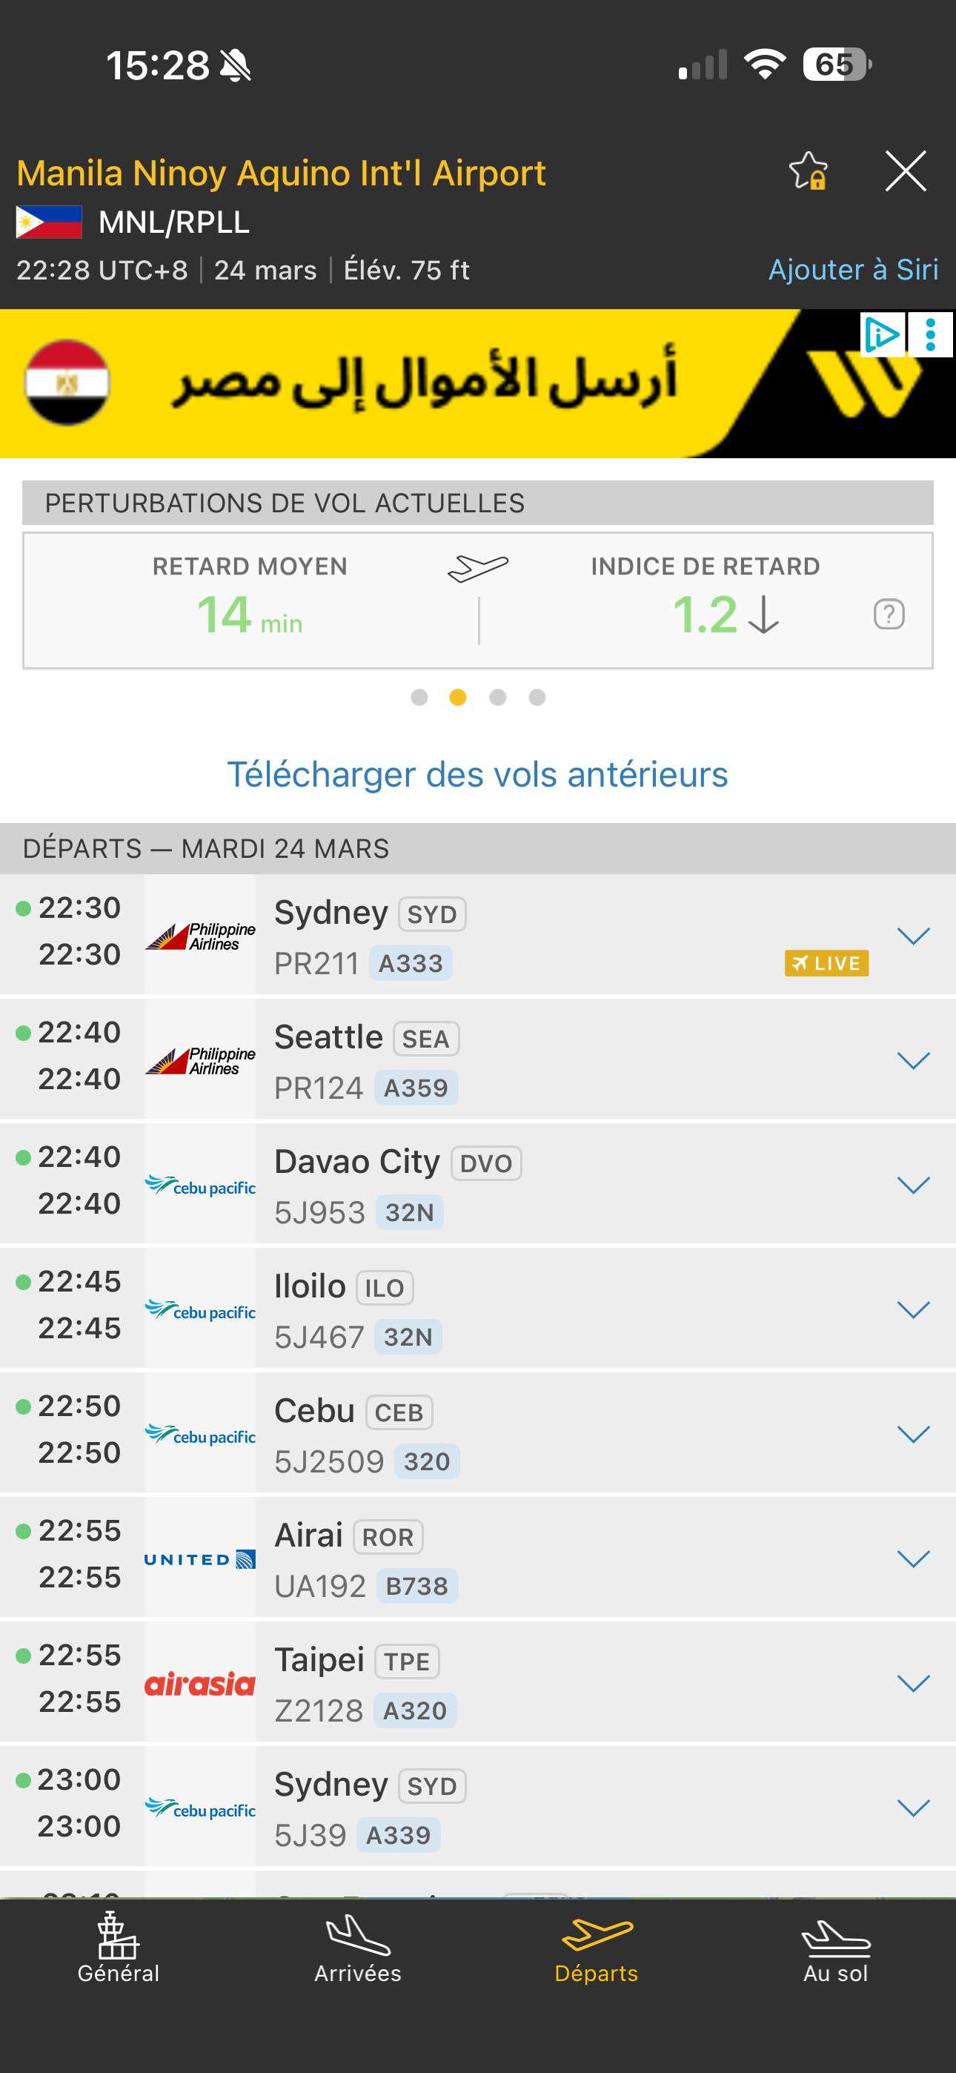Open ad options three-dot menu

coord(930,335)
